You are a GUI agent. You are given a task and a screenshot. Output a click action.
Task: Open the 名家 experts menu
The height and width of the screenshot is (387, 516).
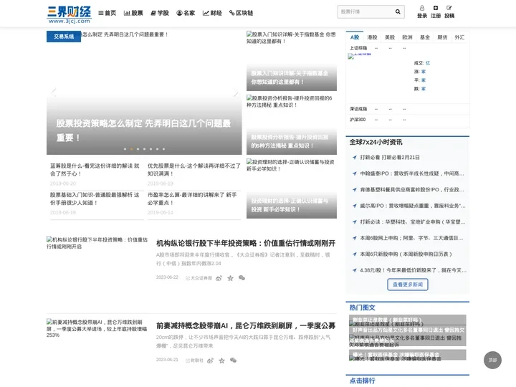click(186, 13)
